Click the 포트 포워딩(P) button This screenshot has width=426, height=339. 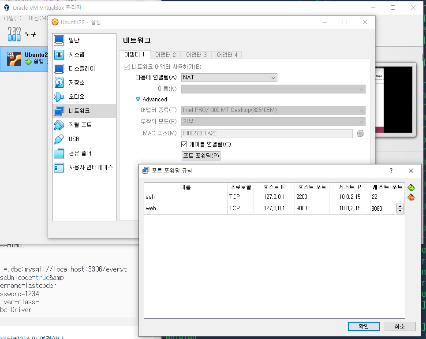point(201,156)
